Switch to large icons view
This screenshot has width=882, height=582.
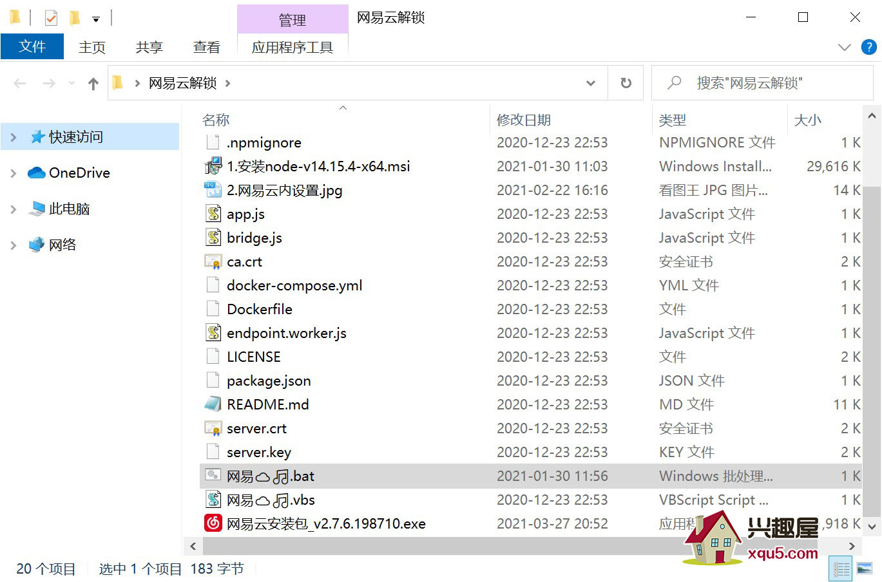click(x=864, y=569)
